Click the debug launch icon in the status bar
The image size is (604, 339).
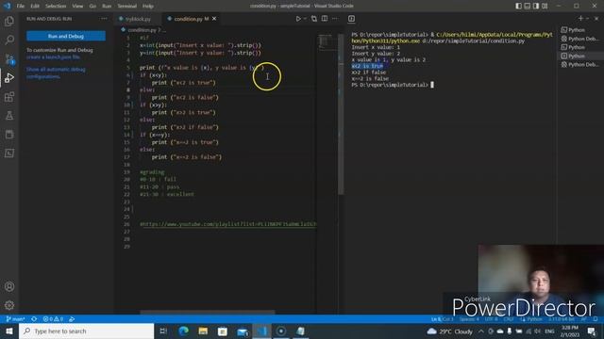(72, 319)
